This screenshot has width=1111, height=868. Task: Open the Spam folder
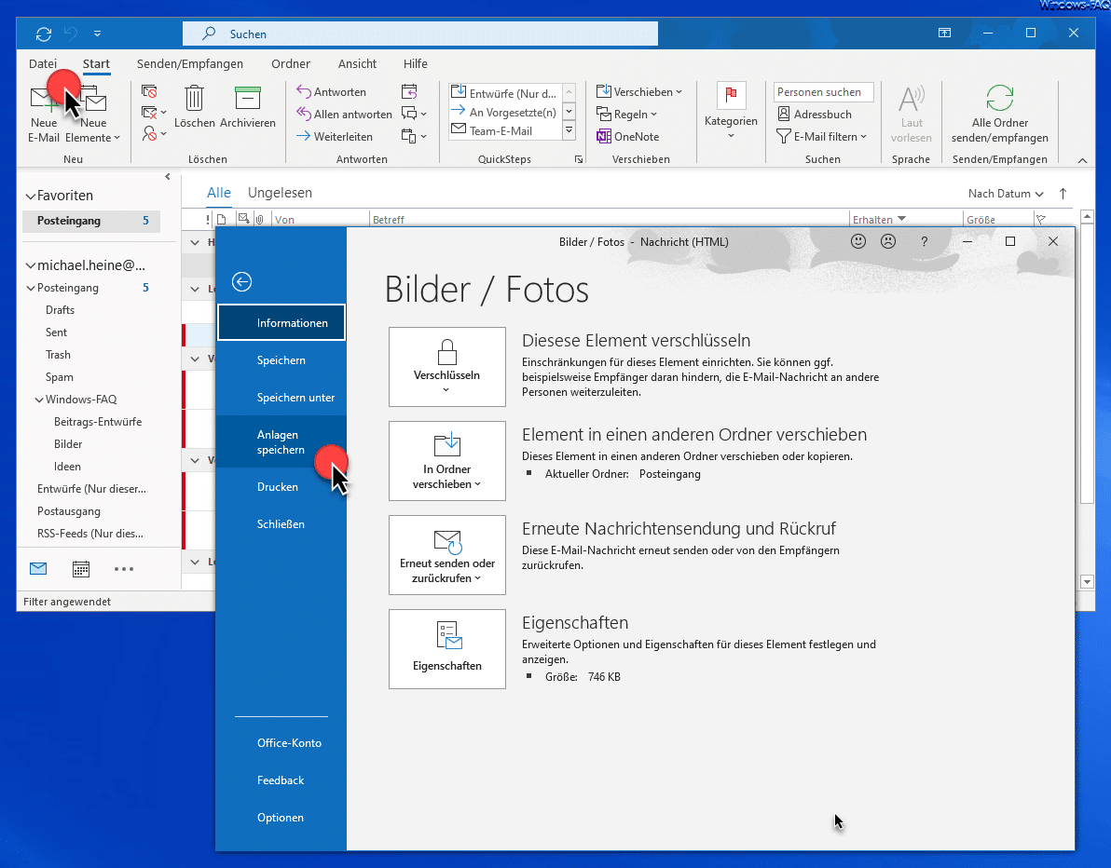click(x=59, y=377)
